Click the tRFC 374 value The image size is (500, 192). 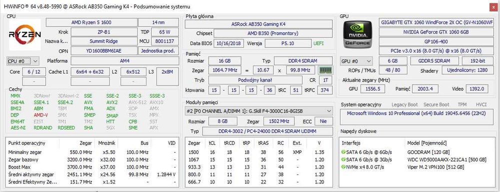tap(324, 90)
